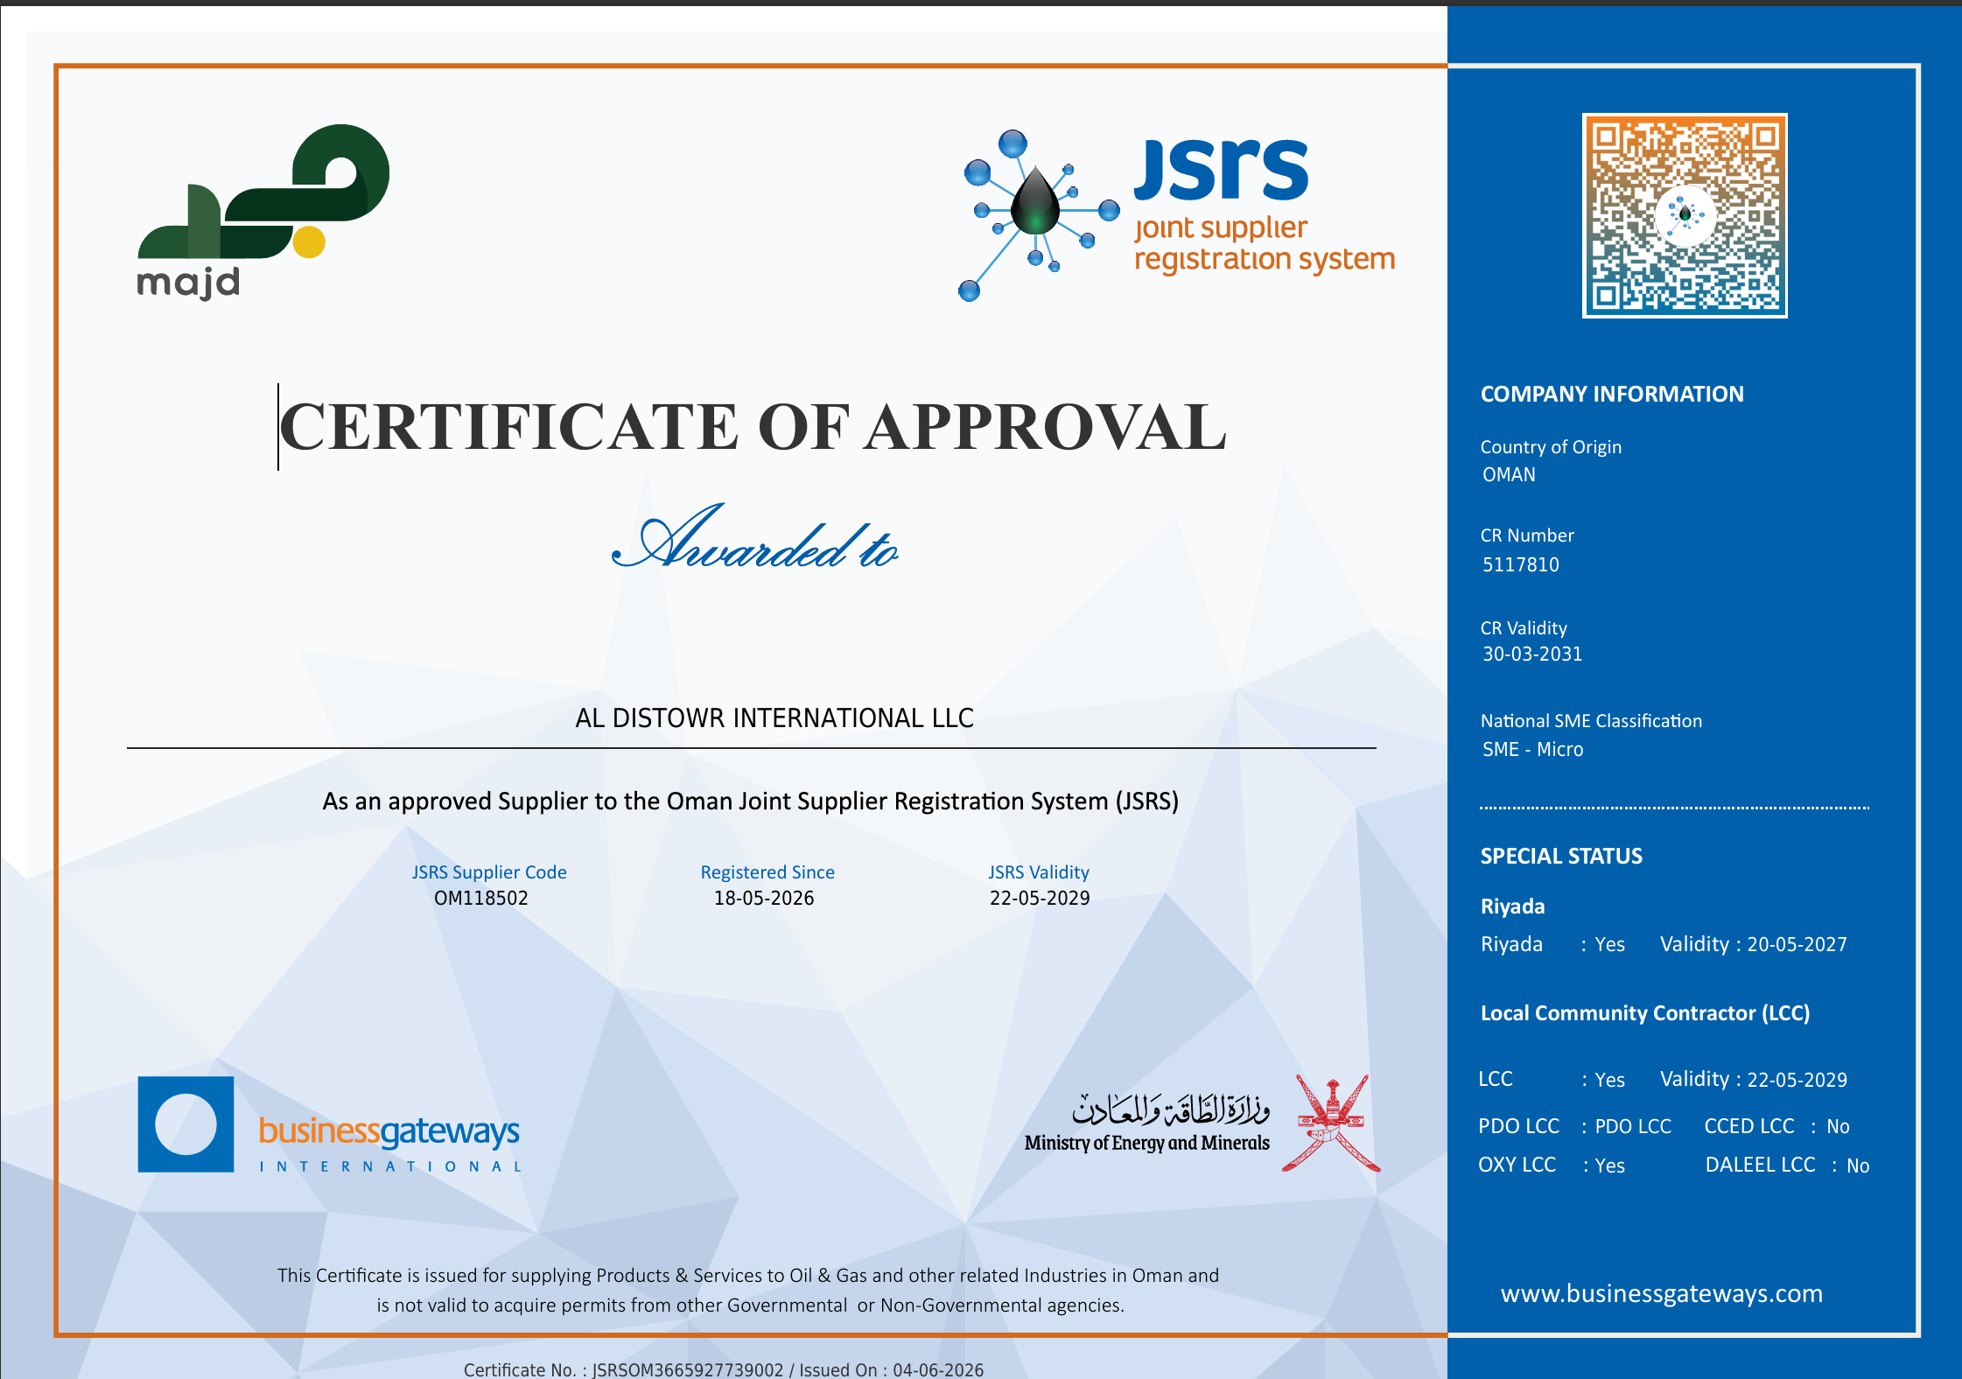Click the "JSRS Validity" label
Image resolution: width=1962 pixels, height=1379 pixels.
click(x=1039, y=872)
